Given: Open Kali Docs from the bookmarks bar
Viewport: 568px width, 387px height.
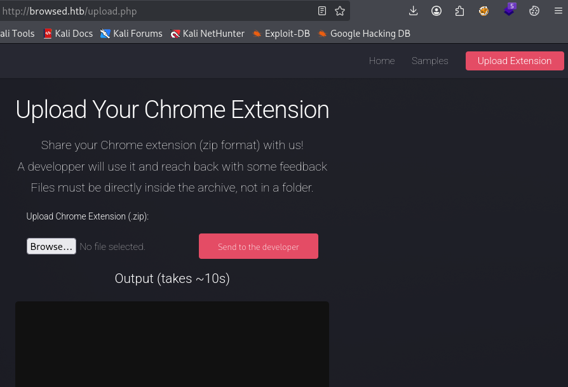Looking at the screenshot, I should click(68, 34).
